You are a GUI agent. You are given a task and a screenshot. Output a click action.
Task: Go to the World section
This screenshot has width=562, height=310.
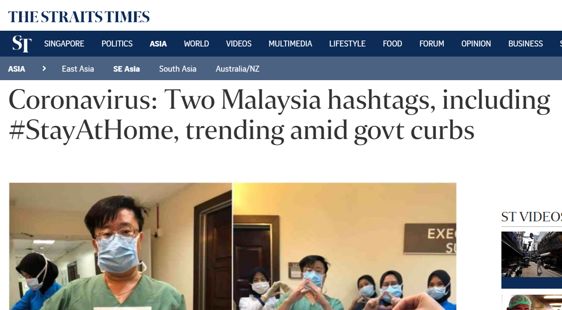(x=196, y=43)
